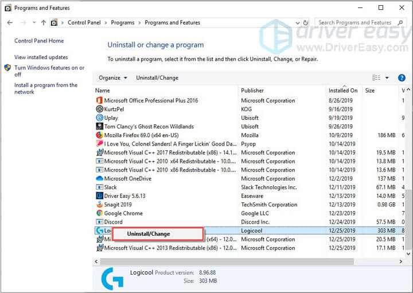The image size is (413, 293).
Task: Click the Snagit 2019 icon
Action: click(x=99, y=205)
